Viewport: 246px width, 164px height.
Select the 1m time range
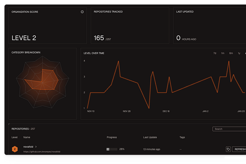[223, 53]
